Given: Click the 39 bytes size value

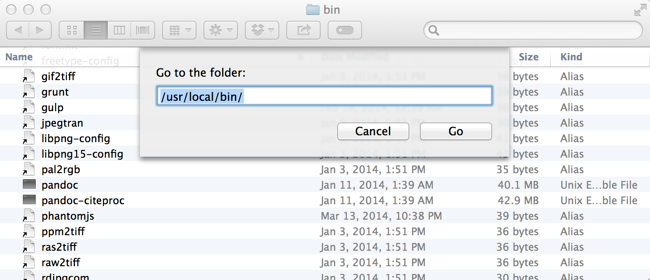Looking at the screenshot, I should (517, 216).
